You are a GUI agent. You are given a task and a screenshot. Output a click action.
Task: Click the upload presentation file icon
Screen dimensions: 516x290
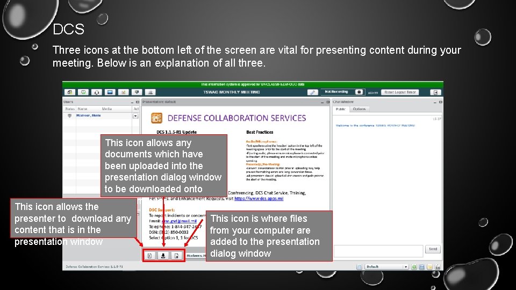pyautogui.click(x=177, y=256)
